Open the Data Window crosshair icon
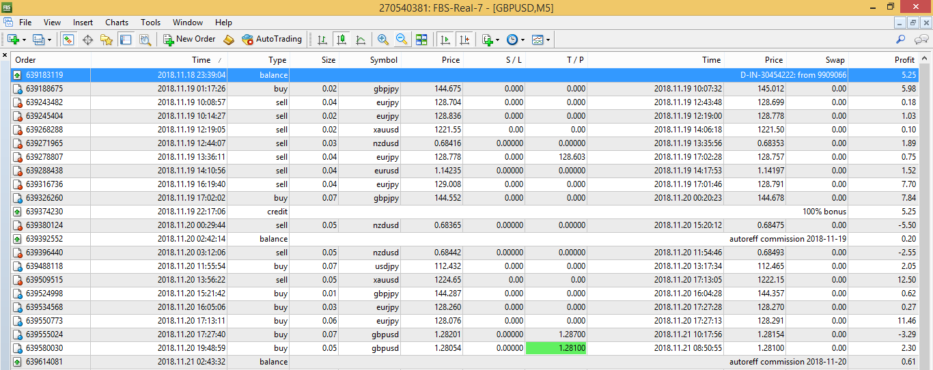Screen dimensions: 933x370 point(87,40)
